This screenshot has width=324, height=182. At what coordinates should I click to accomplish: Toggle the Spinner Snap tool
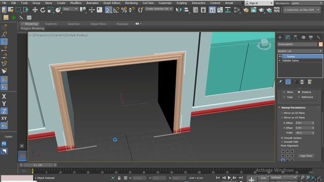pos(132,10)
